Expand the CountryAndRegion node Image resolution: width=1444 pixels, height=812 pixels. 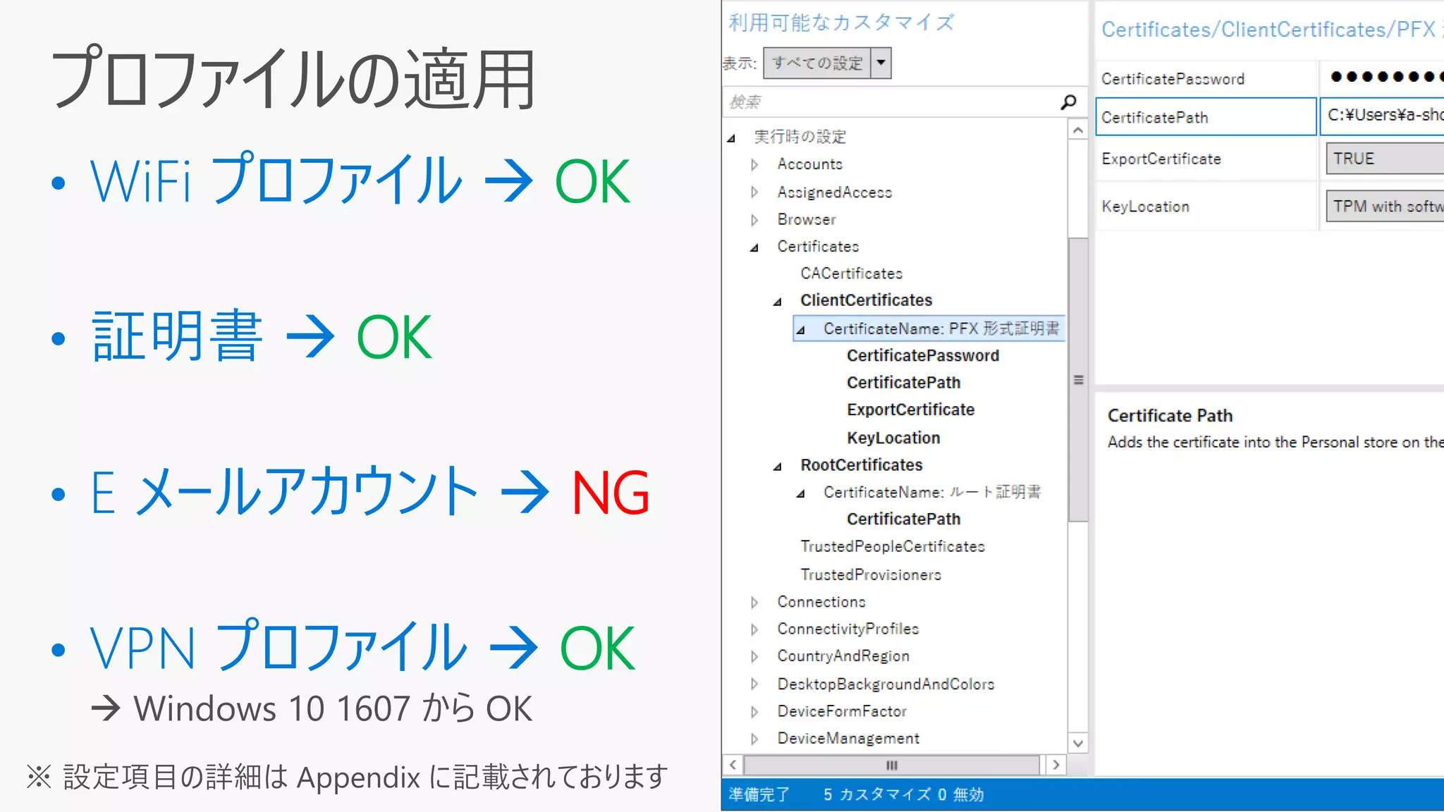coord(754,656)
